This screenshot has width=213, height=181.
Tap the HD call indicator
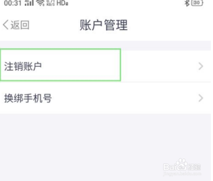click(x=62, y=3)
